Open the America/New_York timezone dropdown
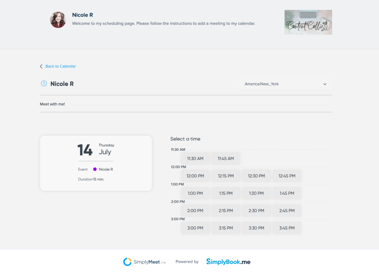 [x=285, y=84]
